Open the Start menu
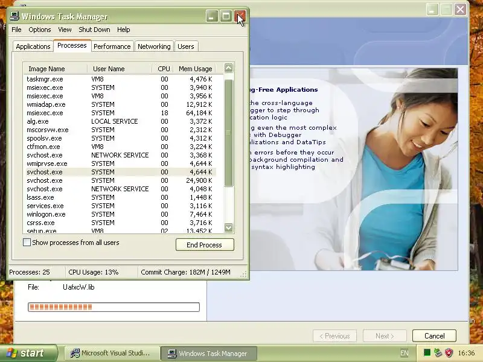This screenshot has width=483, height=362. [28, 353]
